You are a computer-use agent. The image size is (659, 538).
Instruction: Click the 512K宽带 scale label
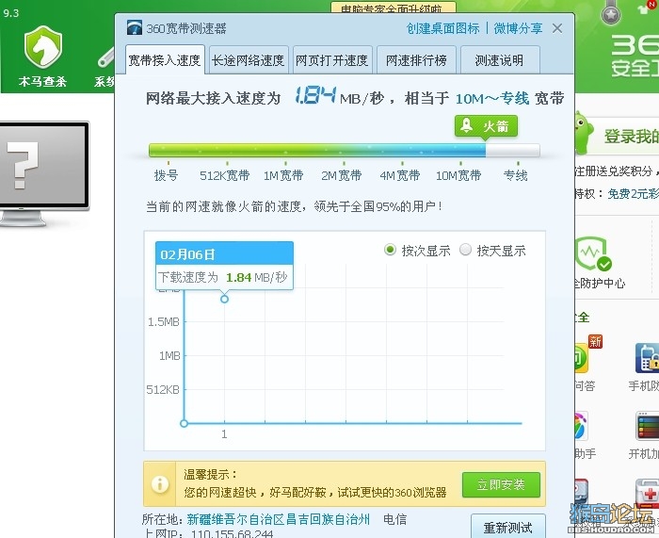[224, 175]
